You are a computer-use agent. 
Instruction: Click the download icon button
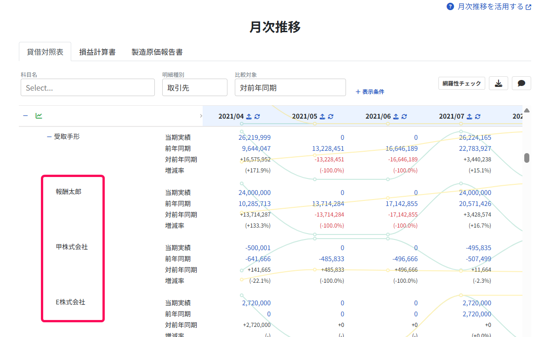498,84
